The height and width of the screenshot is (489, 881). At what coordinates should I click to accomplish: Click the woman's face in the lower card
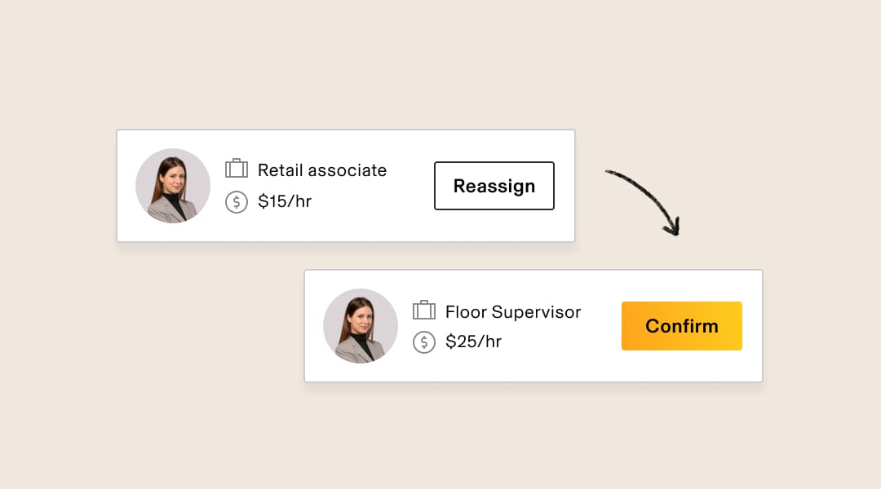coord(360,315)
